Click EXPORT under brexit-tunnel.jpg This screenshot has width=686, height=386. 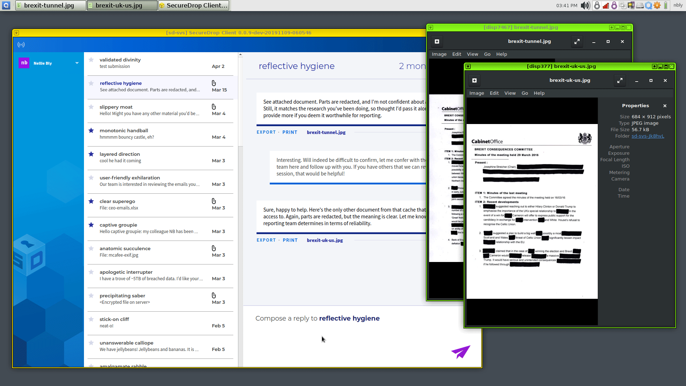266,132
